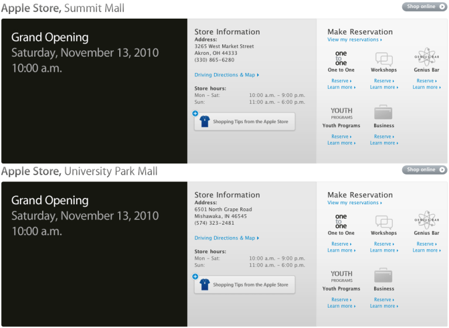
Task: Reserve One to One at Summit Mall
Action: pyautogui.click(x=341, y=81)
